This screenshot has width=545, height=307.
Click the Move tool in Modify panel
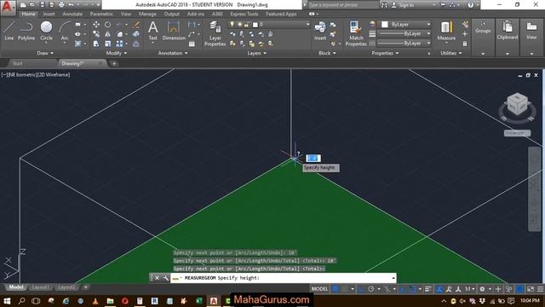pyautogui.click(x=96, y=25)
